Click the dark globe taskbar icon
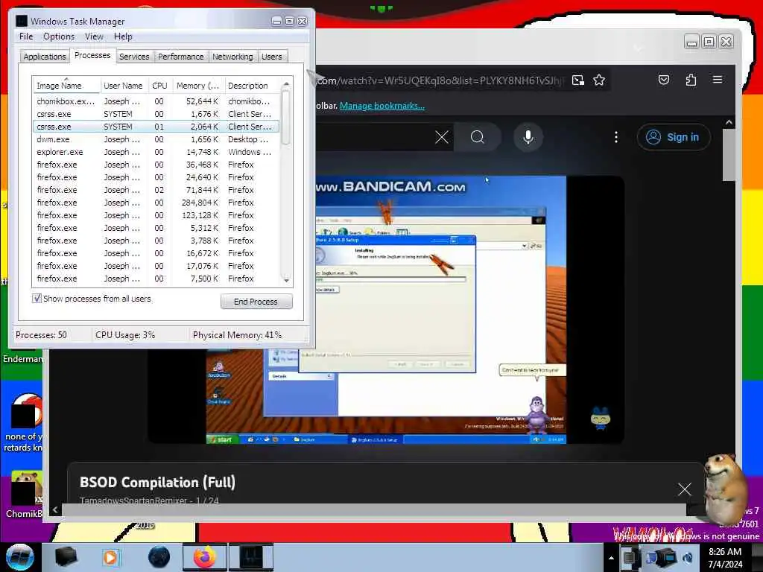 (159, 557)
